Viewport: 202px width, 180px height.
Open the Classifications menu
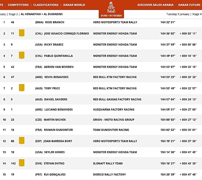[x=46, y=5]
